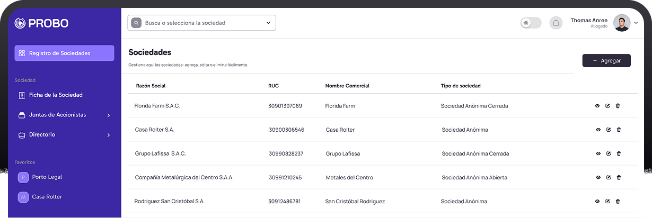Click the Tipo de sociedad column header
Image resolution: width=652 pixels, height=218 pixels.
pos(461,86)
